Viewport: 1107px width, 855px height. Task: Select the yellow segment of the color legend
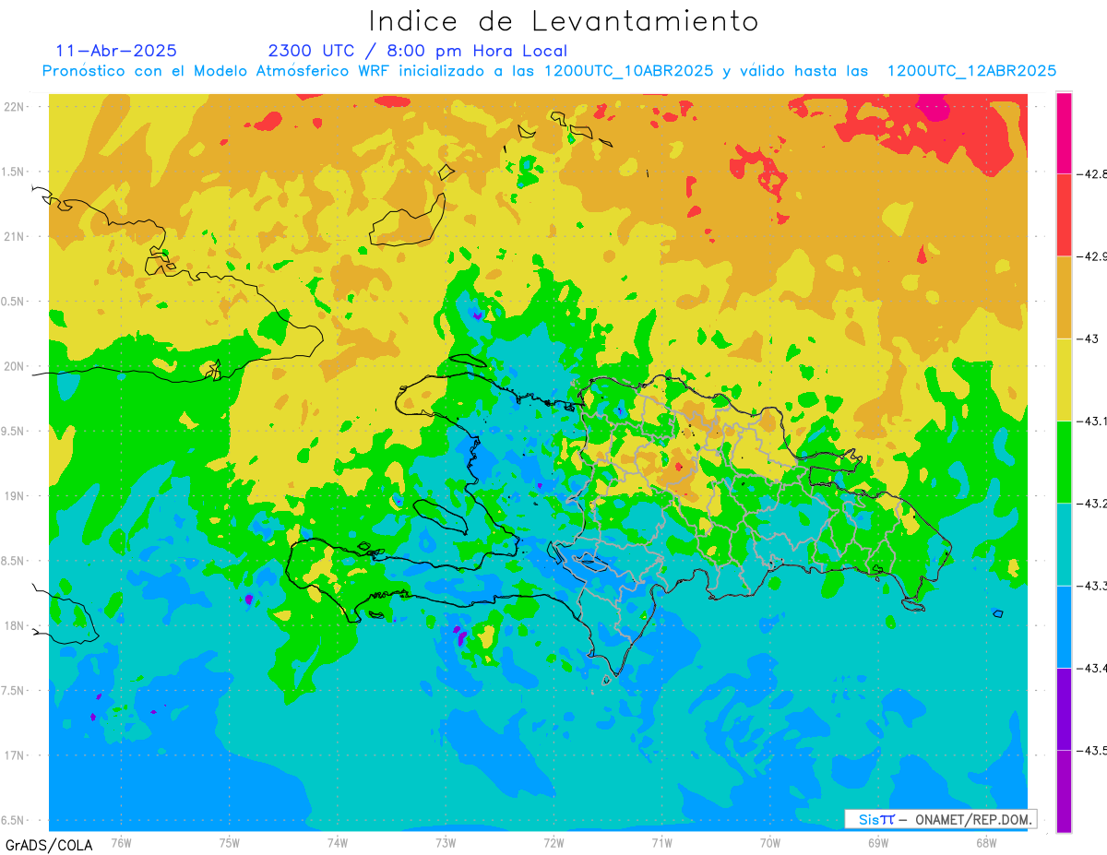pyautogui.click(x=1064, y=379)
